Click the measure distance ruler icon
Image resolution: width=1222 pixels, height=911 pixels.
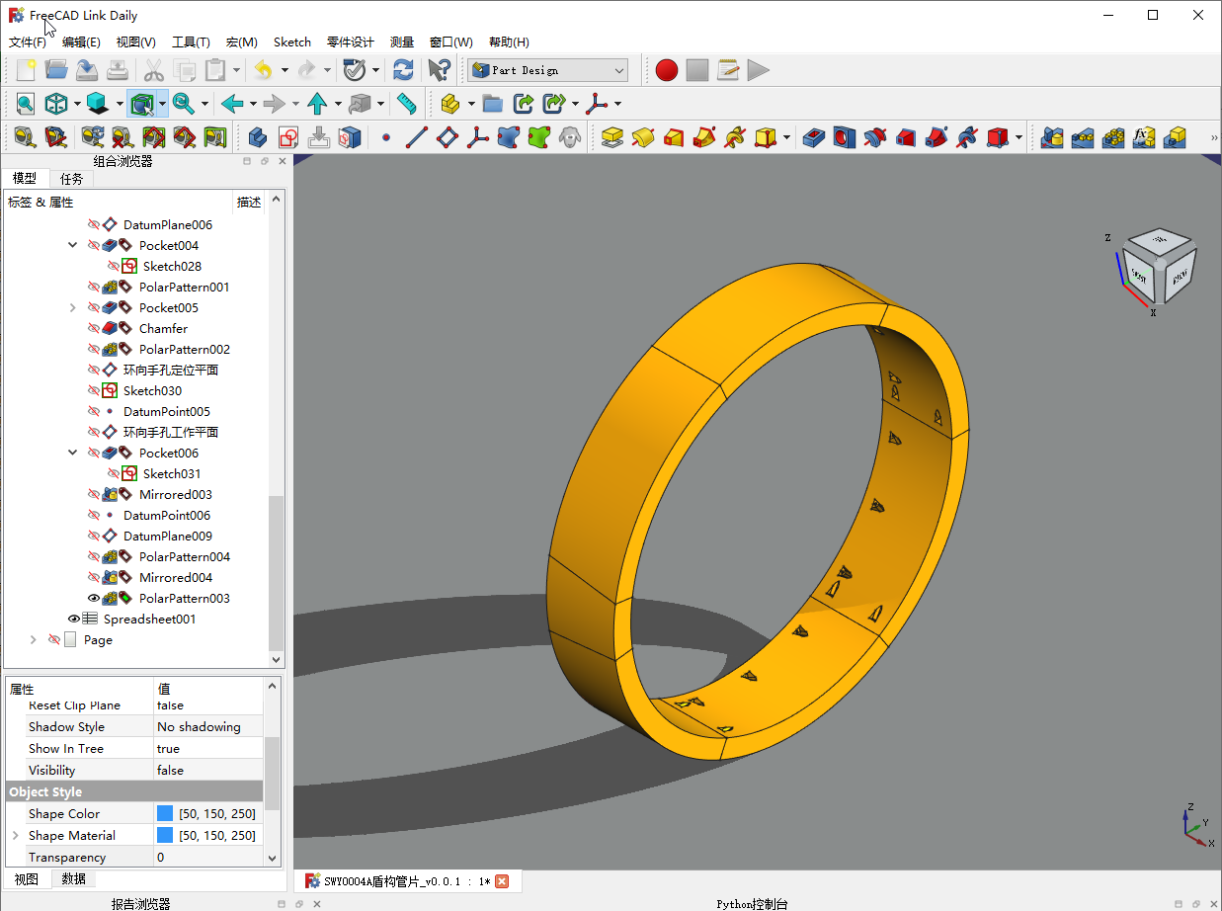click(406, 103)
